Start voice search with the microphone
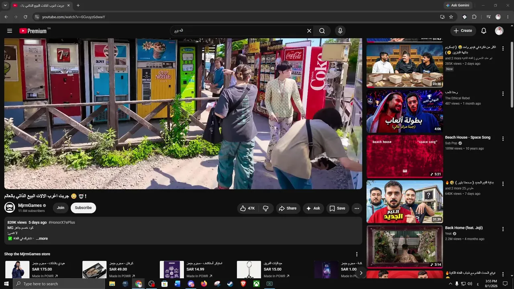 (x=340, y=31)
